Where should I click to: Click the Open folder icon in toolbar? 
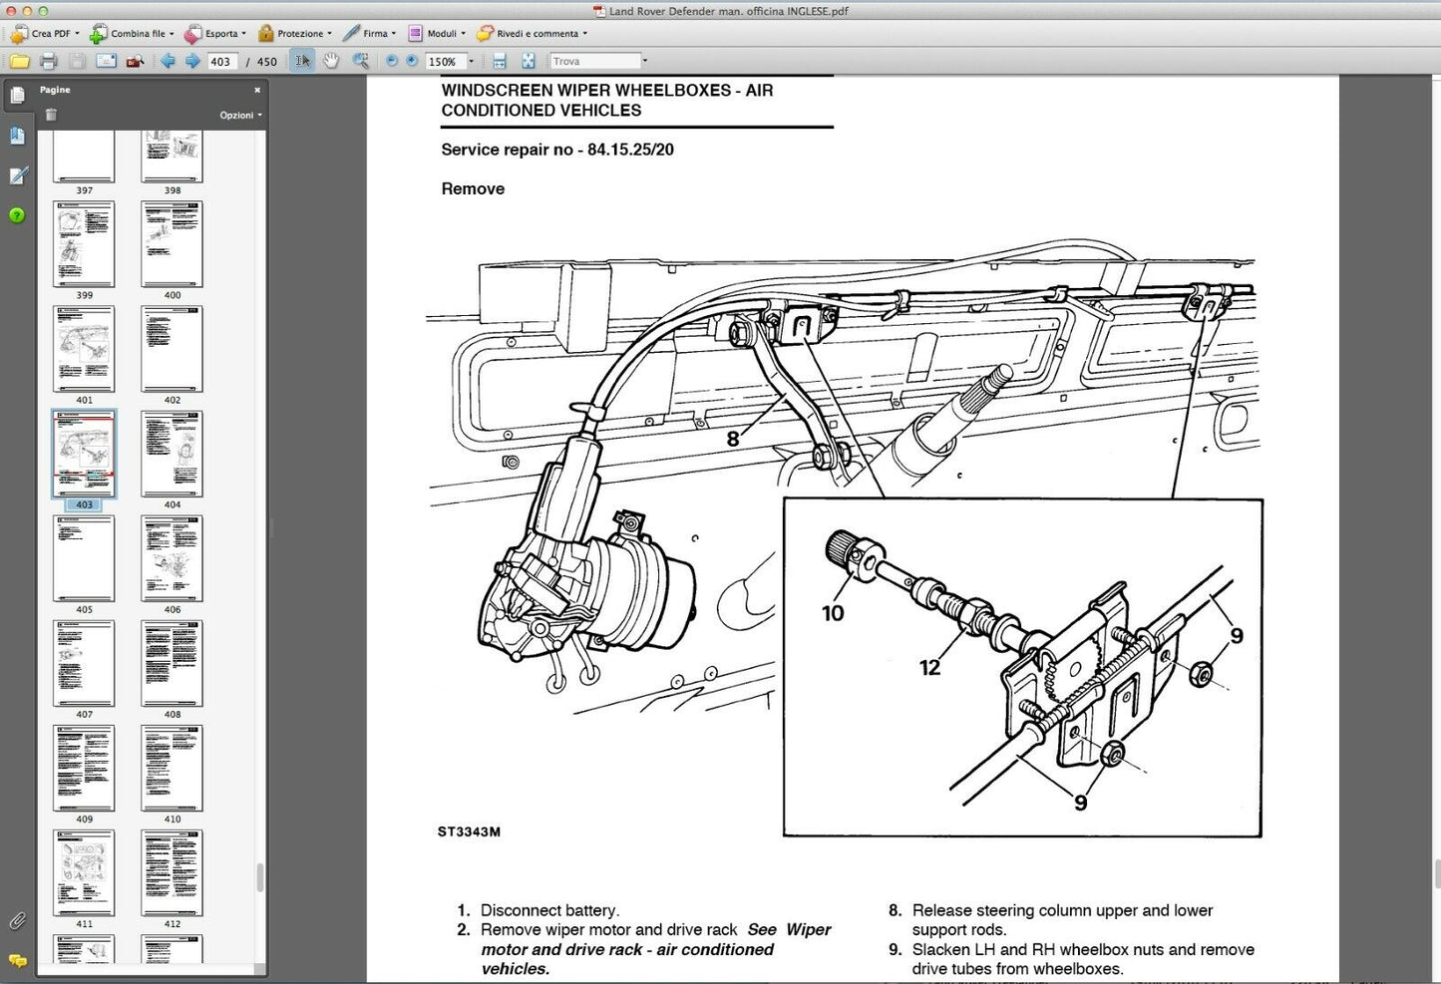(19, 62)
